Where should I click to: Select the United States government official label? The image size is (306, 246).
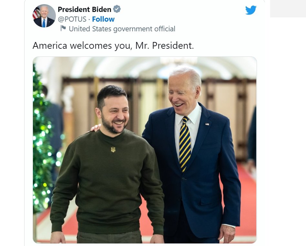click(x=122, y=29)
